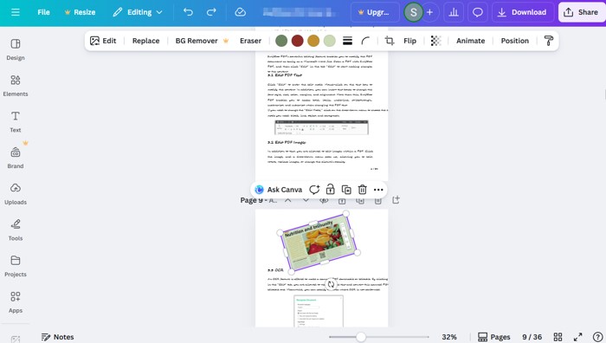Pick the dark red color swatch
606x343 pixels.
(297, 41)
